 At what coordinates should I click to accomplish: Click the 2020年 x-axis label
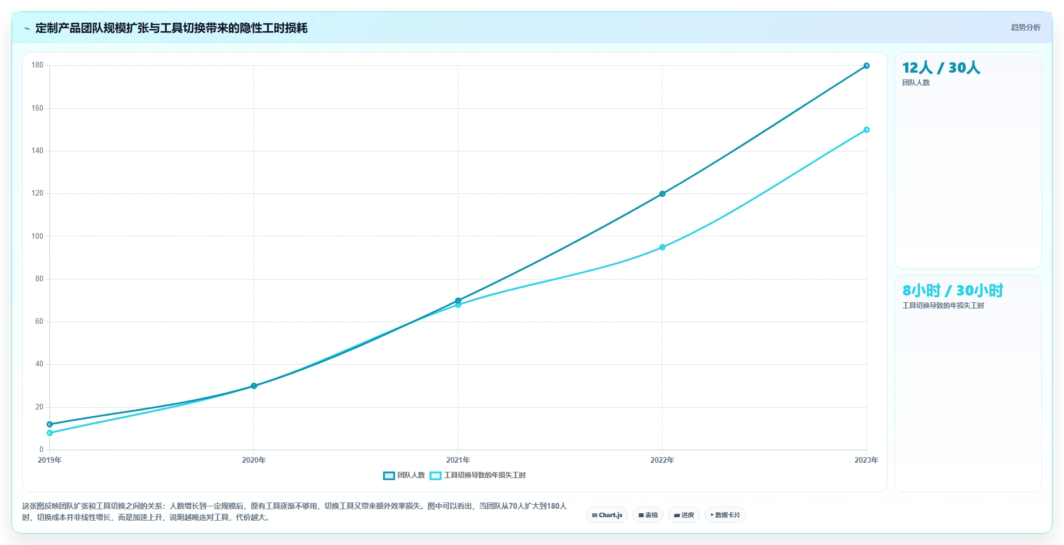(254, 460)
